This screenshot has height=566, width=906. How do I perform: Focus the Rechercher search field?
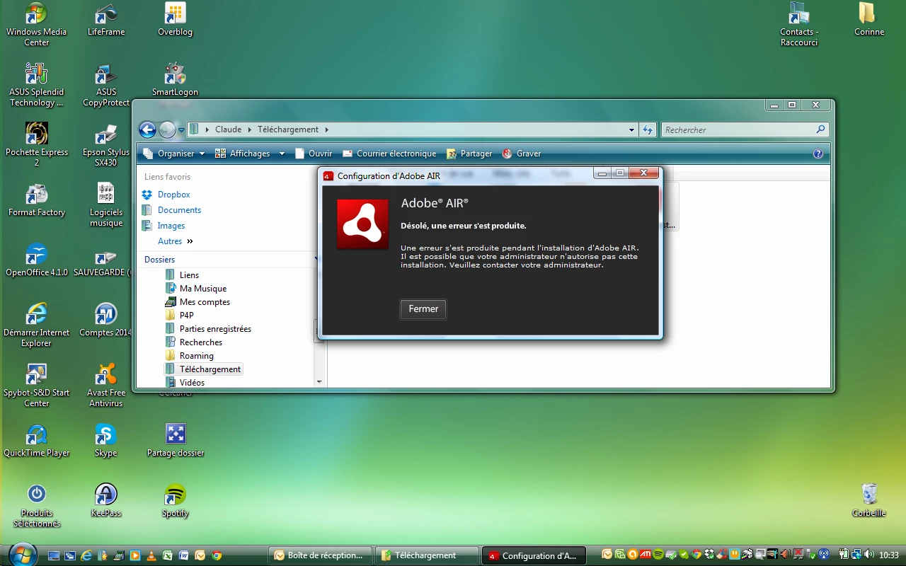coord(738,130)
